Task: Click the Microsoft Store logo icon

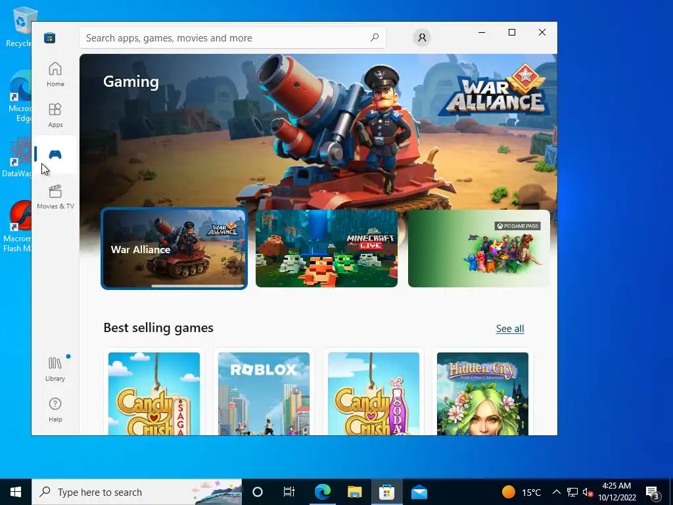Action: (49, 37)
